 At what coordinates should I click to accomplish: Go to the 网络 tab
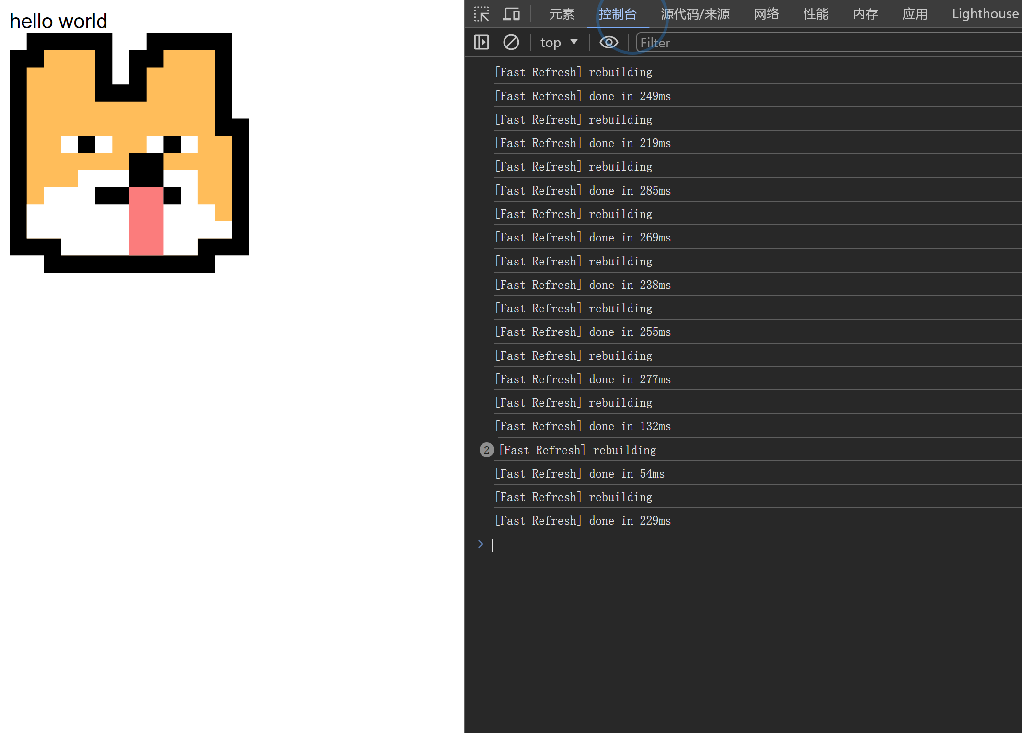[x=766, y=14]
